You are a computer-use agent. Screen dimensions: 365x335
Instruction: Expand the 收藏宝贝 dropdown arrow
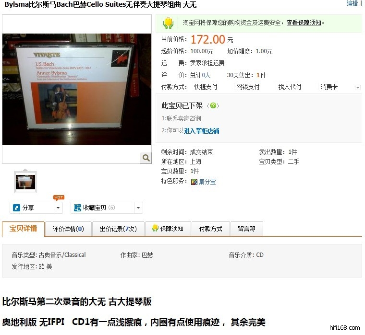pyautogui.click(x=138, y=208)
